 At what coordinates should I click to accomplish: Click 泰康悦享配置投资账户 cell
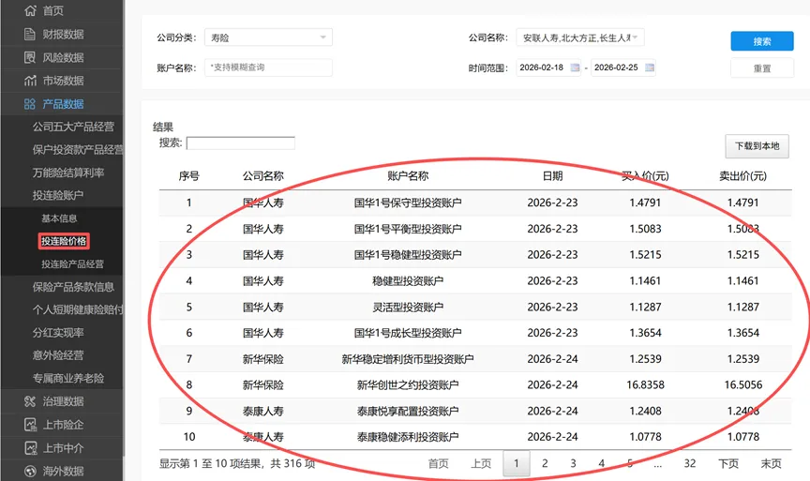408,412
